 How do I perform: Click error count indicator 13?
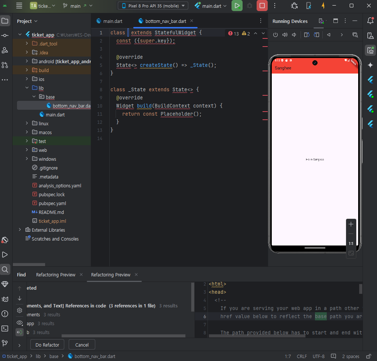tap(233, 34)
